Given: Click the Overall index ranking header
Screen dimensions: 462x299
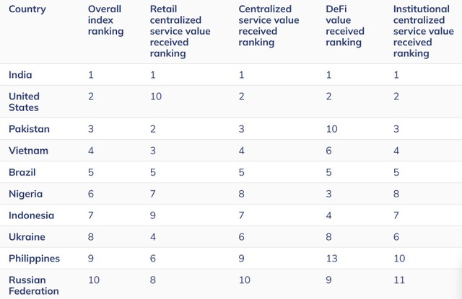Looking at the screenshot, I should [x=105, y=20].
